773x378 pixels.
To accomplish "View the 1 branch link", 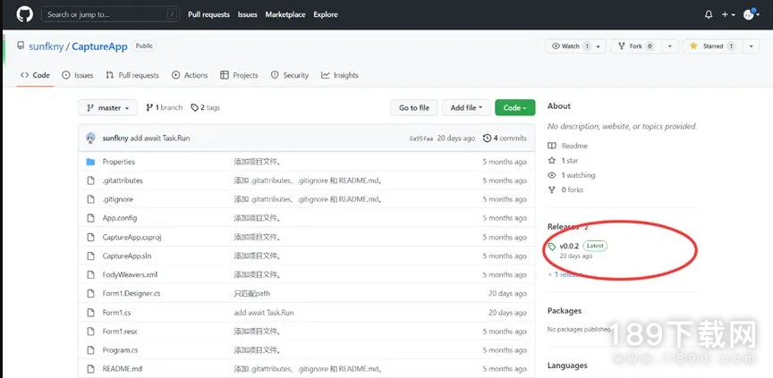I will point(164,108).
